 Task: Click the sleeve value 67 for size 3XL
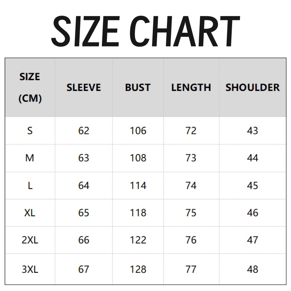84,269
